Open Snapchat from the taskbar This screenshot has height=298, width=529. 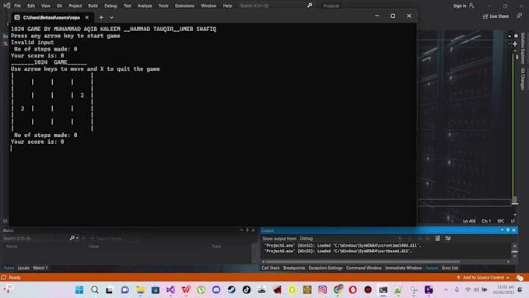293,290
